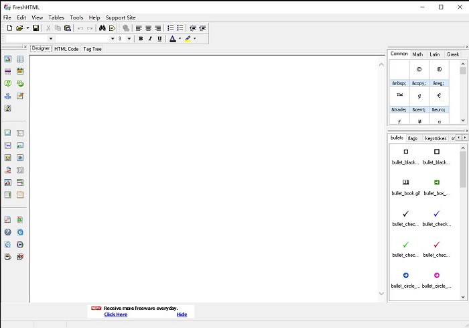Insert the &reg; character
Viewport: 469px width, 328px height.
[x=439, y=73]
